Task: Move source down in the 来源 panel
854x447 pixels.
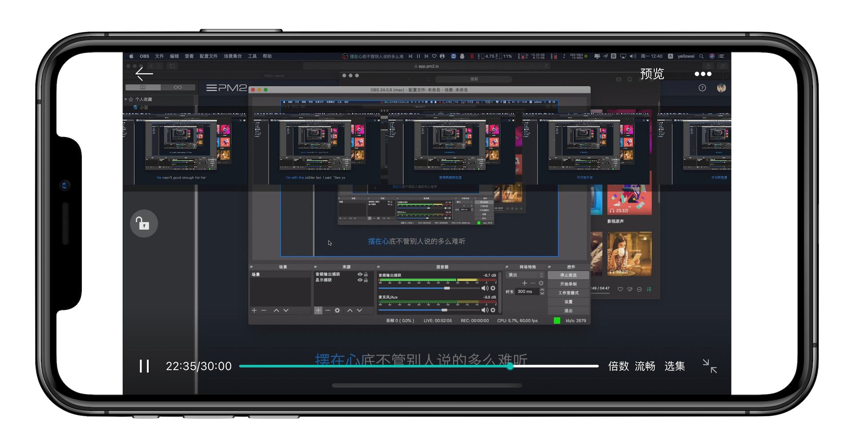Action: coord(359,310)
